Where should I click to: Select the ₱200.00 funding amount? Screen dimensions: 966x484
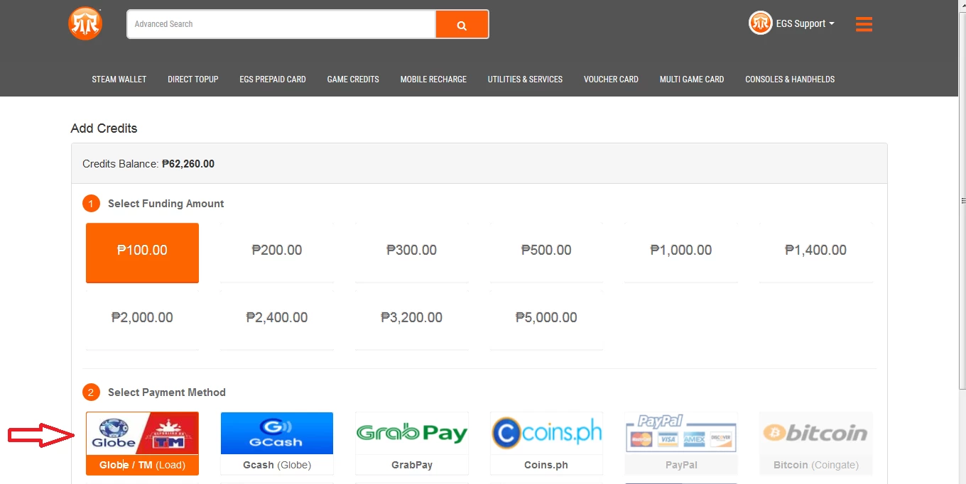(277, 253)
